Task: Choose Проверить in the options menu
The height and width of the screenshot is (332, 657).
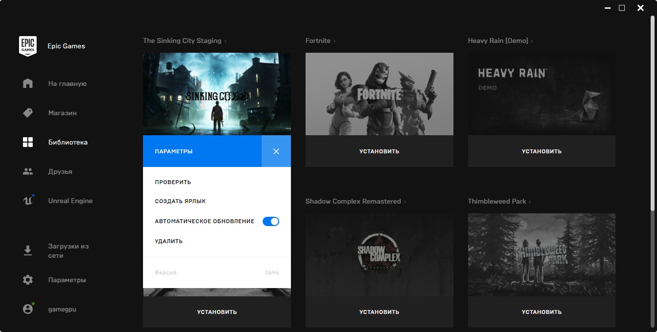Action: pyautogui.click(x=173, y=182)
